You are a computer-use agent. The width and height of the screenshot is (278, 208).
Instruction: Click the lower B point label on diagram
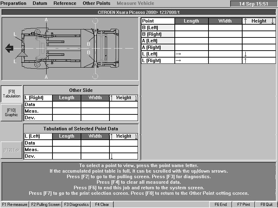click(89, 52)
